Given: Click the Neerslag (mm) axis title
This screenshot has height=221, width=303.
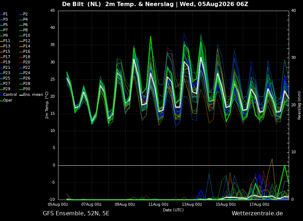Looking at the screenshot, I should point(299,105).
